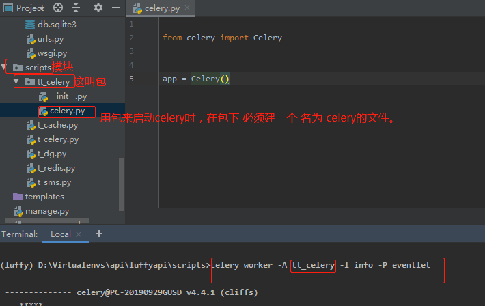Click 'celery@PC-20190929GUSD v4.4.1' terminal output
The height and width of the screenshot is (306, 485).
145,292
